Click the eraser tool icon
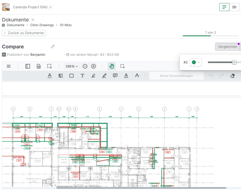Screen dimensions: 241x193 tap(233, 76)
